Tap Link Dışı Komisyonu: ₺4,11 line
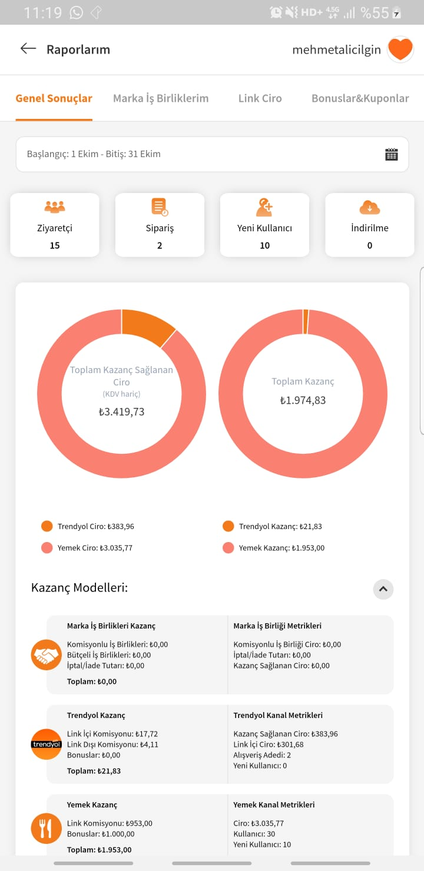 click(113, 744)
